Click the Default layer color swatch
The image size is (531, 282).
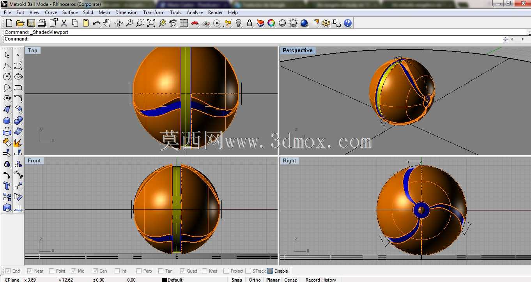click(x=165, y=280)
